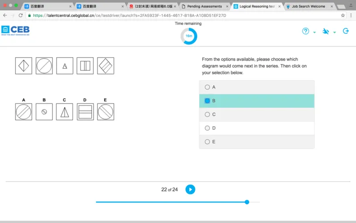The width and height of the screenshot is (356, 223).
Task: Open the help question mark icon
Action: tap(306, 31)
